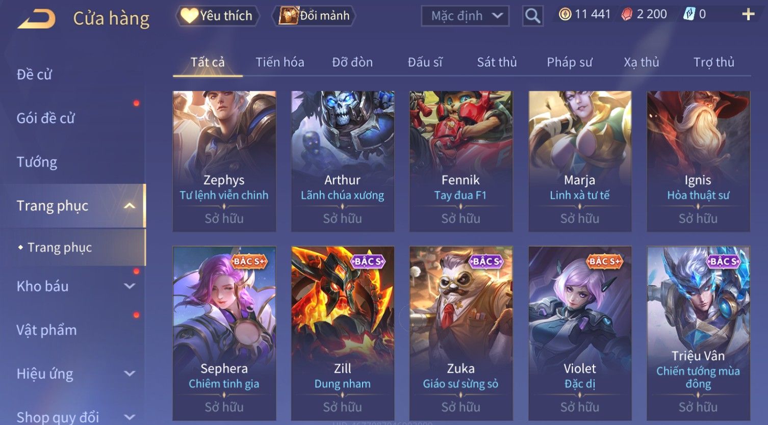Select the Trang phục sub-item
Image resolution: width=768 pixels, height=425 pixels.
point(60,247)
